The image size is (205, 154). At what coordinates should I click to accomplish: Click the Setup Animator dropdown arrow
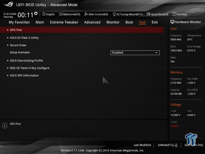coord(156,53)
